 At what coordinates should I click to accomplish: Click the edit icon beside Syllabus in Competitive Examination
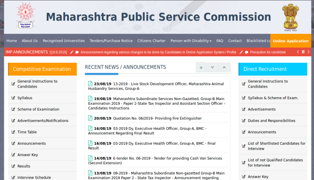(13, 98)
